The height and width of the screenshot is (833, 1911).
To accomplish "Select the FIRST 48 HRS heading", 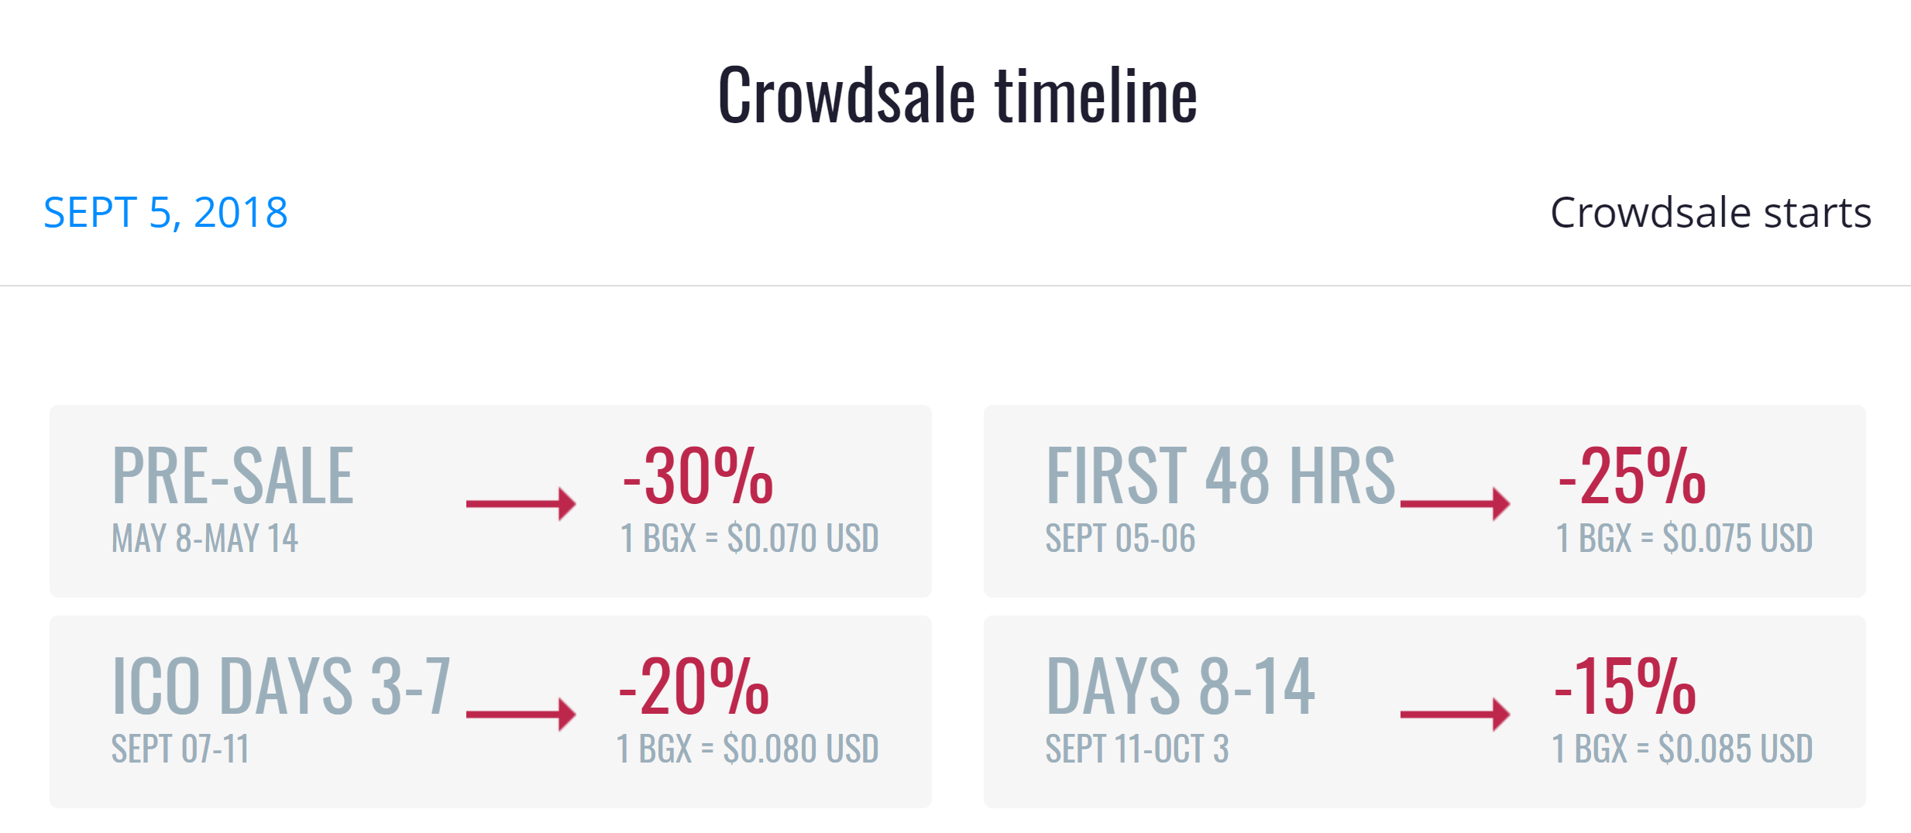I will coord(1220,476).
